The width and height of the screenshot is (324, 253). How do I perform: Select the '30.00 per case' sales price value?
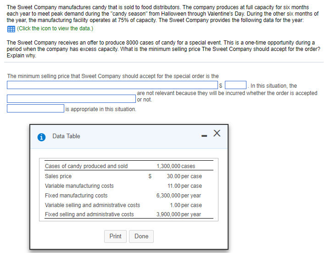click(x=184, y=176)
